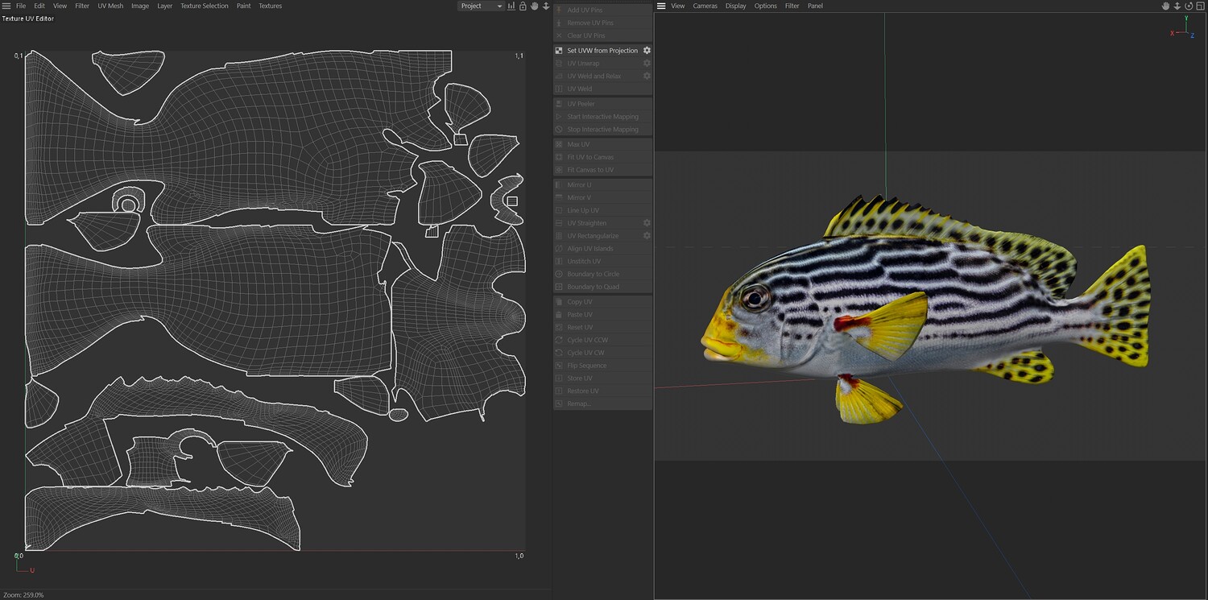1208x600 pixels.
Task: Click the Zoom: 259.0% status text
Action: (23, 595)
